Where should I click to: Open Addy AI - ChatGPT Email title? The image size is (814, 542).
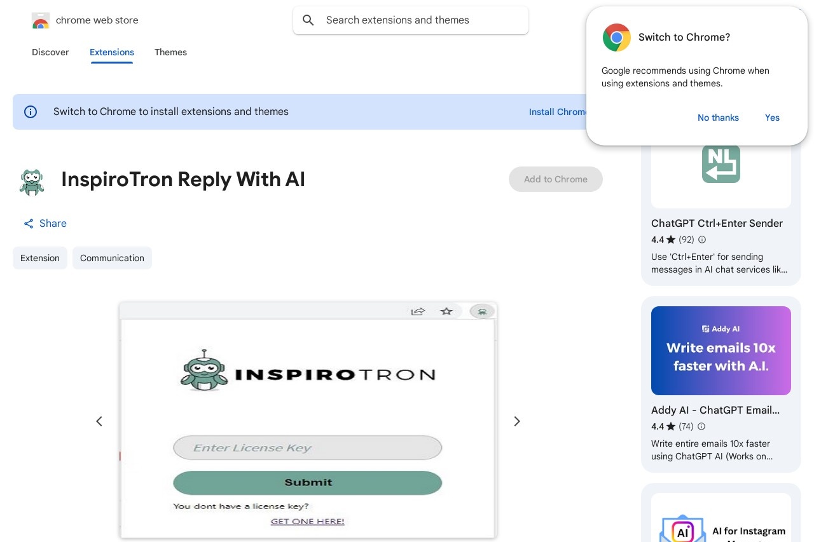coord(715,410)
